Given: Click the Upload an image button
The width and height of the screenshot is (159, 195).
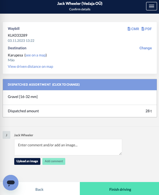Looking at the screenshot, I should [x=27, y=161].
